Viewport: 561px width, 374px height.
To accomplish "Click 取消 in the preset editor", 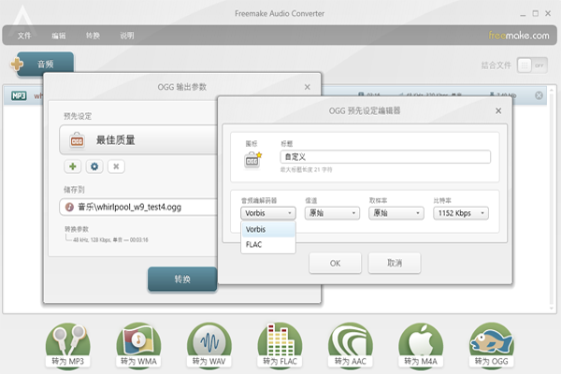I will (395, 264).
